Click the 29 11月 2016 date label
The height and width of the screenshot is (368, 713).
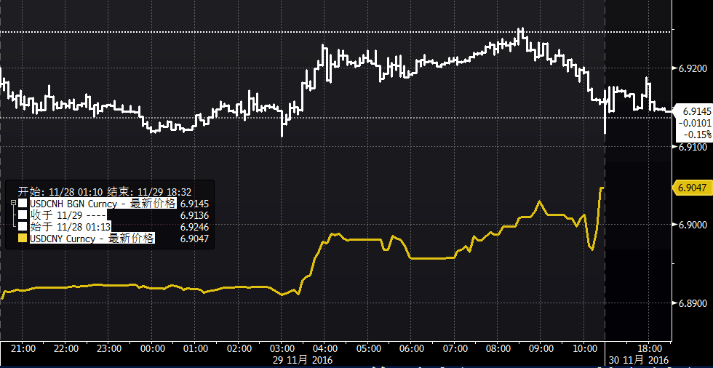[303, 361]
